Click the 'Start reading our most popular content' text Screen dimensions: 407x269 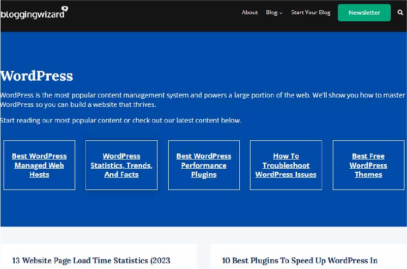coord(121,121)
